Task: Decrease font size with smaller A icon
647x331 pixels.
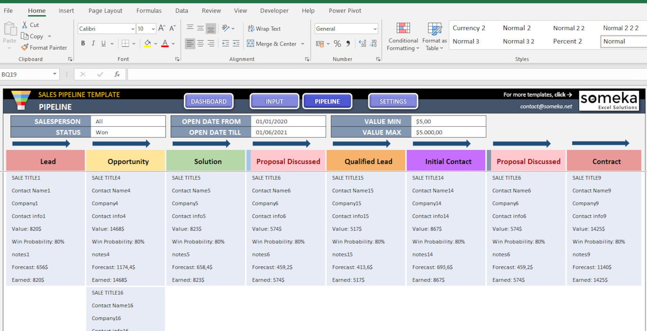Action: pos(172,28)
